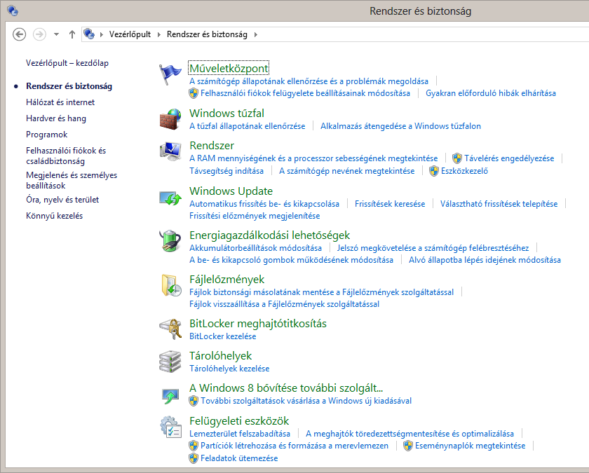The image size is (589, 473).
Task: Click Alkalmazás átengedése a Windows tűzfalon
Action: [400, 125]
